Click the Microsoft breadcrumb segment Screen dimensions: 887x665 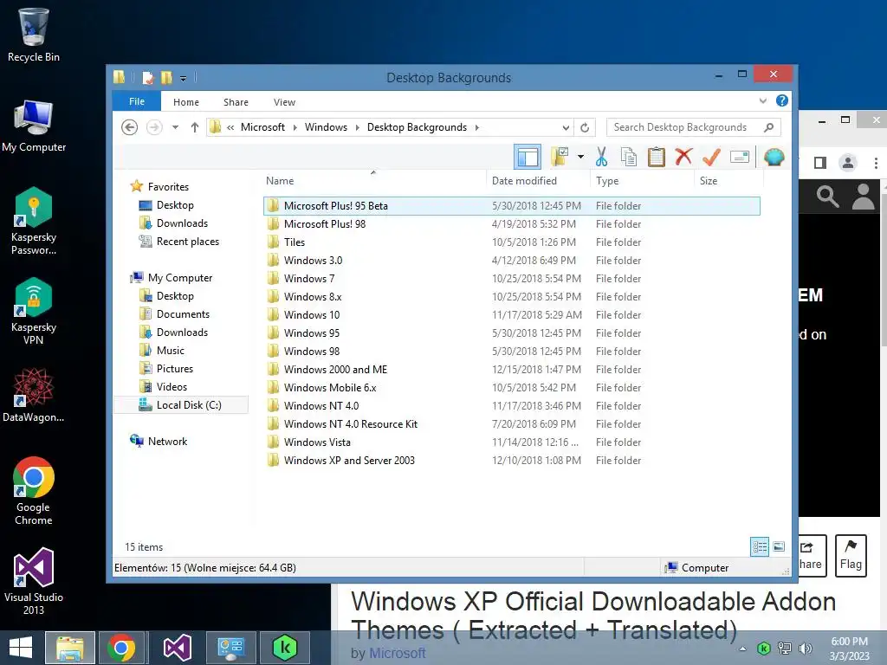(262, 127)
